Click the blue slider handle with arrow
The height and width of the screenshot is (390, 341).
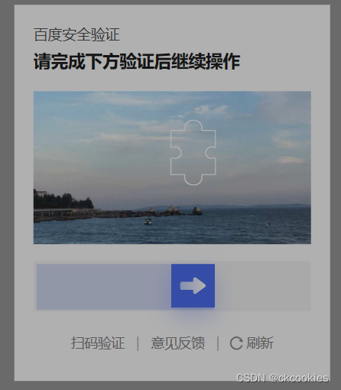(x=193, y=285)
